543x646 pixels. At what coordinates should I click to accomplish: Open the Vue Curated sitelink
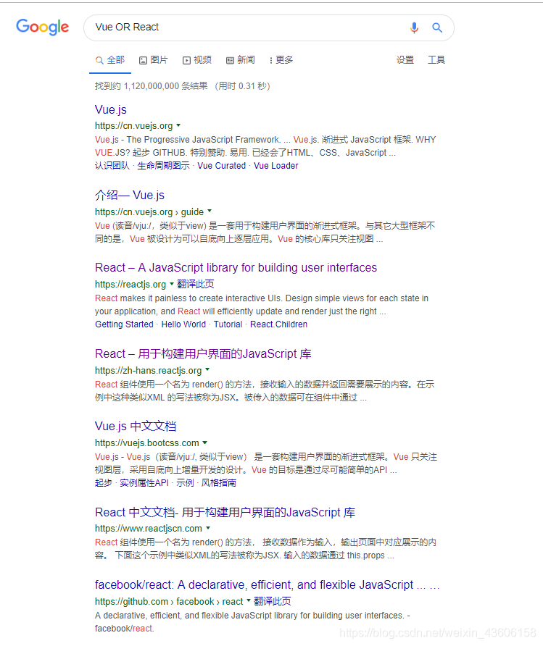pos(221,166)
